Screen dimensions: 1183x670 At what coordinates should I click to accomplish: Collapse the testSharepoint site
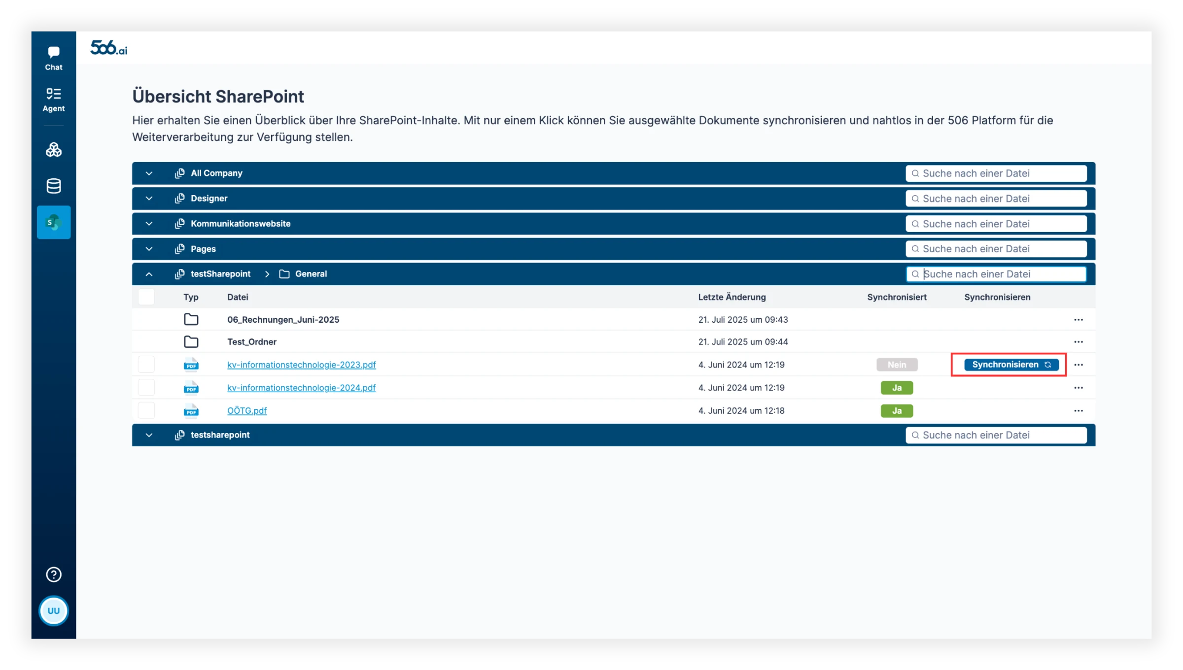(149, 274)
